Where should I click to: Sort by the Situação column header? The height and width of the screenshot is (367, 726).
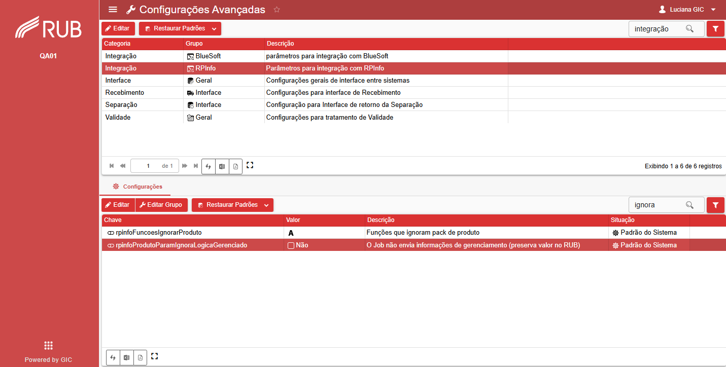[649, 220]
